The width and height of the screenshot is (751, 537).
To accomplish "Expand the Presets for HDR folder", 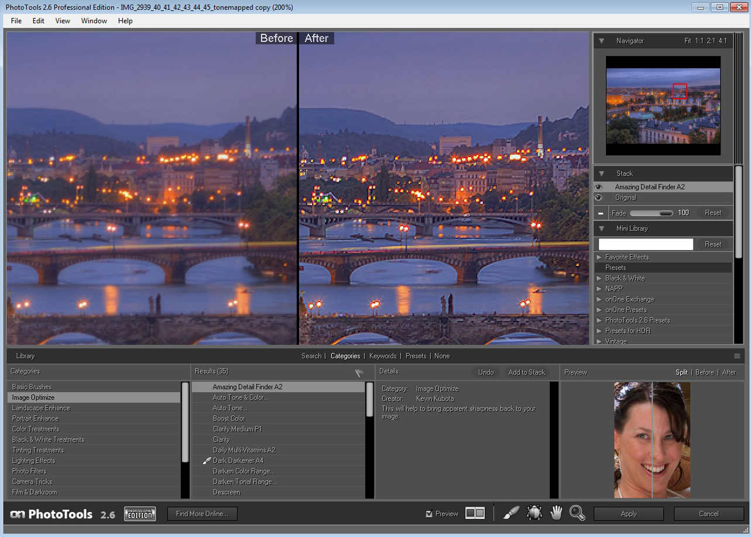I will 599,331.
